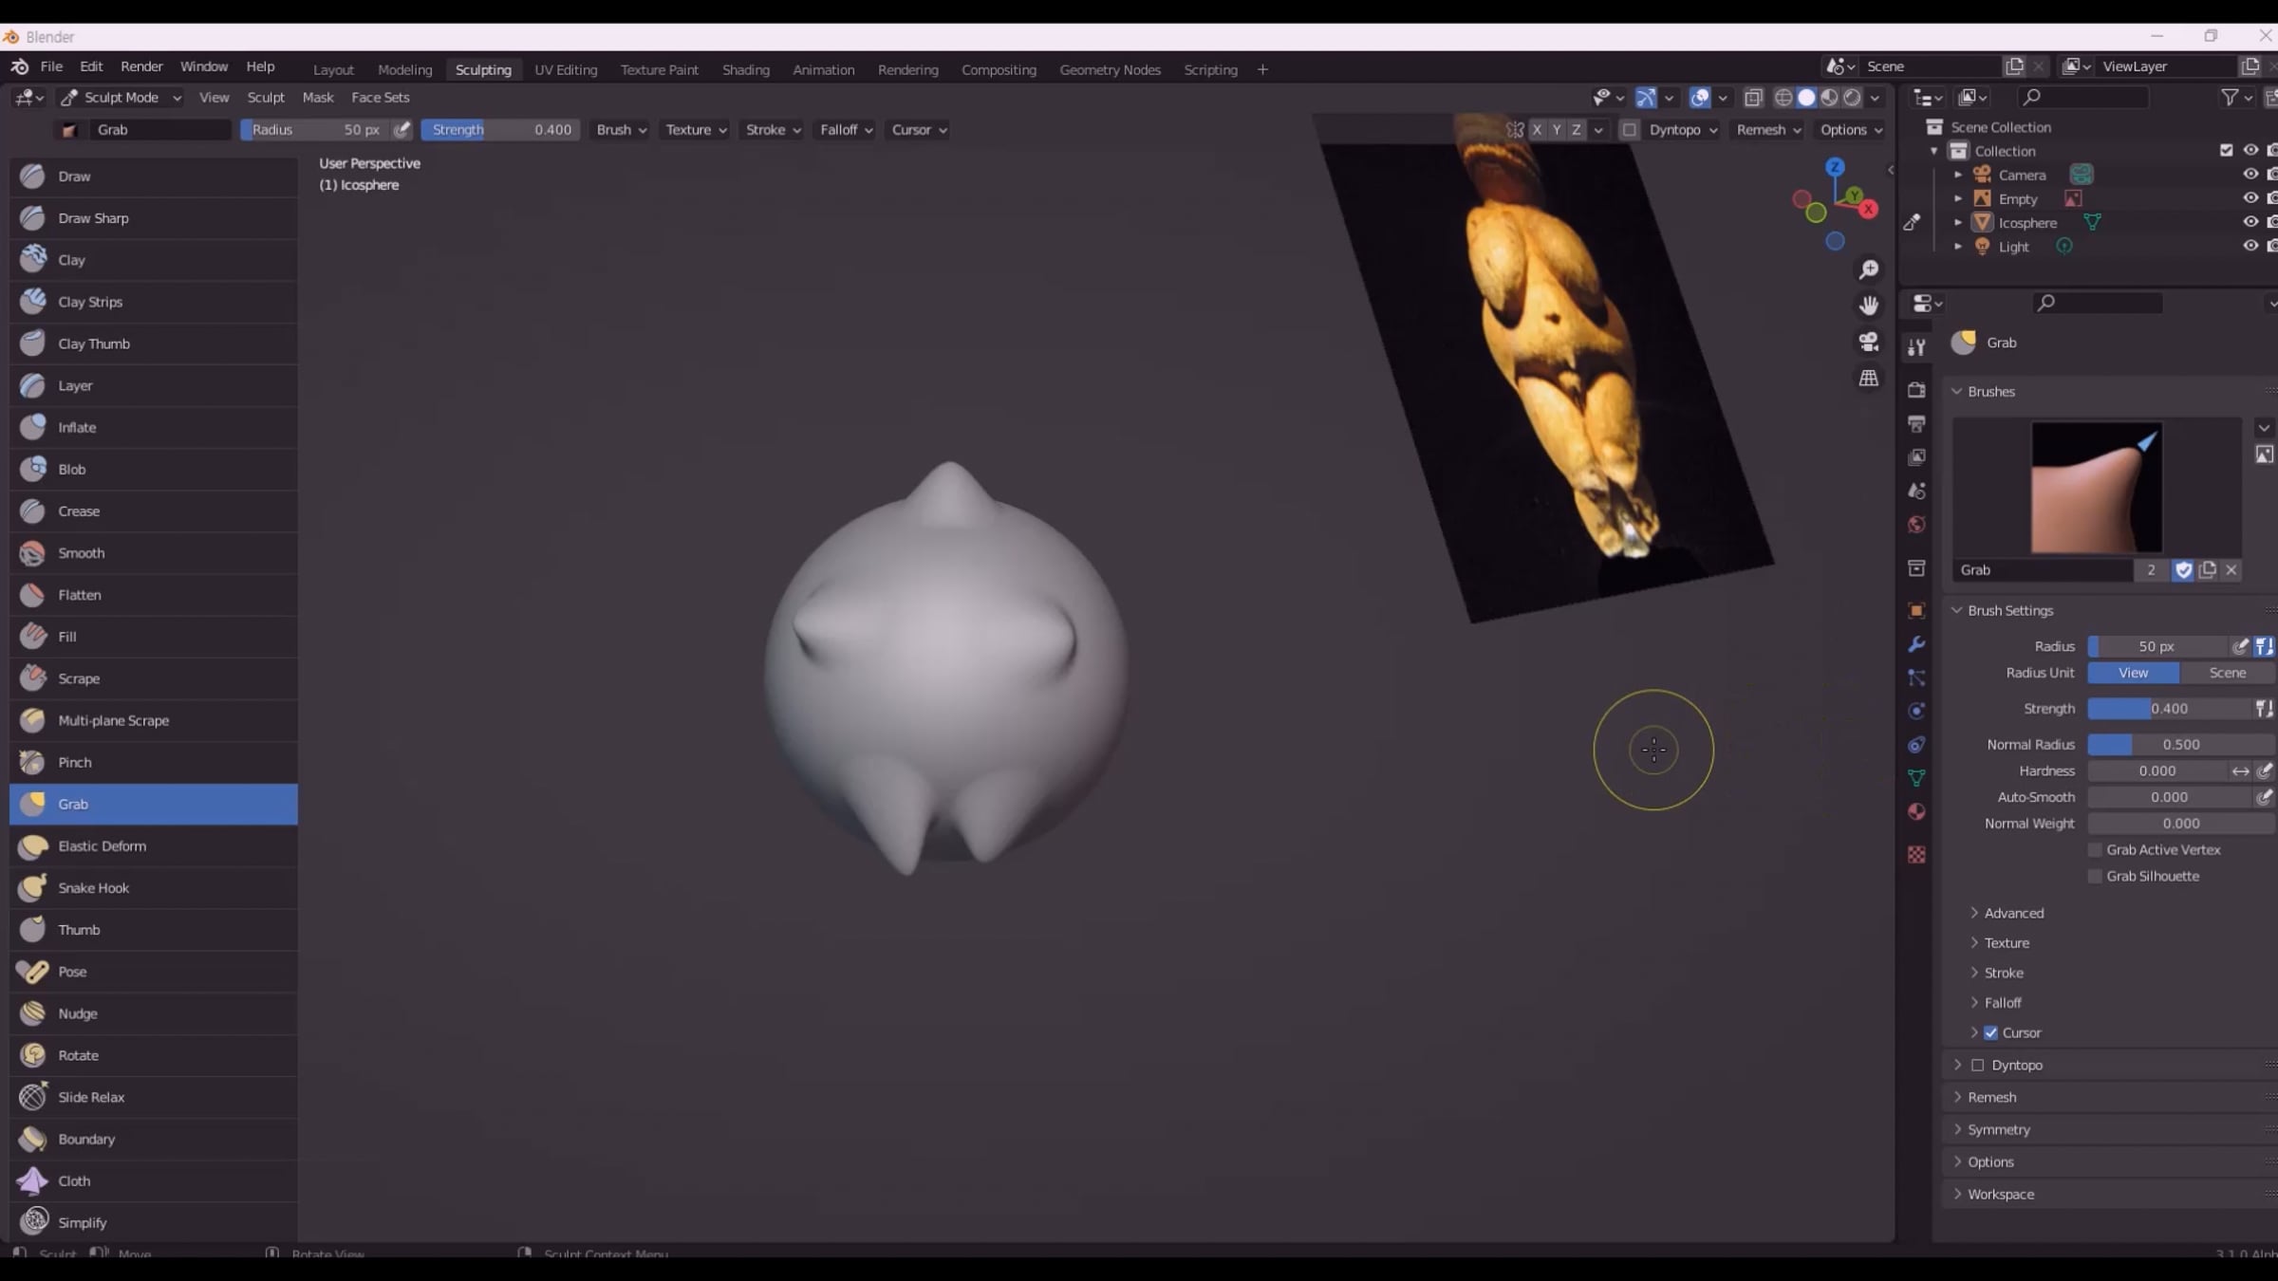
Task: Open the Falloff dropdown in header
Action: 846,130
